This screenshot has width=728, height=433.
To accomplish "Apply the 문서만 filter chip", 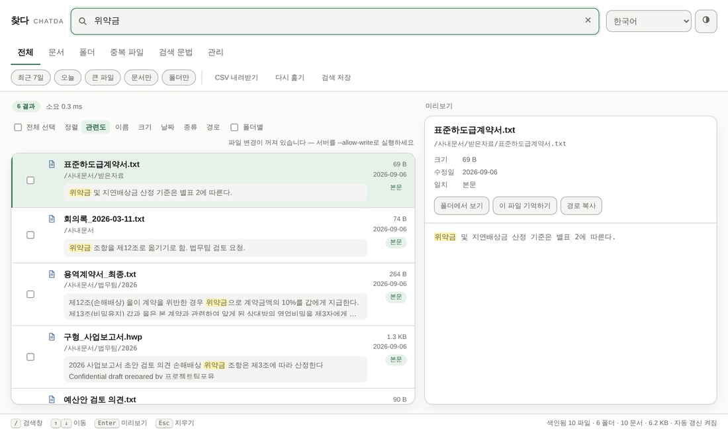I will tap(141, 77).
